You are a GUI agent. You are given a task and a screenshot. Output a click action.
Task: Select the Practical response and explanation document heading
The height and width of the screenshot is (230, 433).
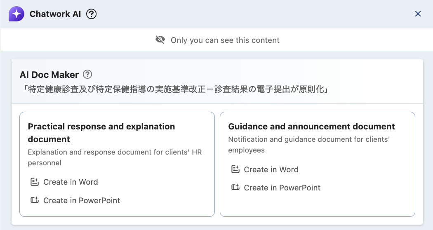pos(101,133)
